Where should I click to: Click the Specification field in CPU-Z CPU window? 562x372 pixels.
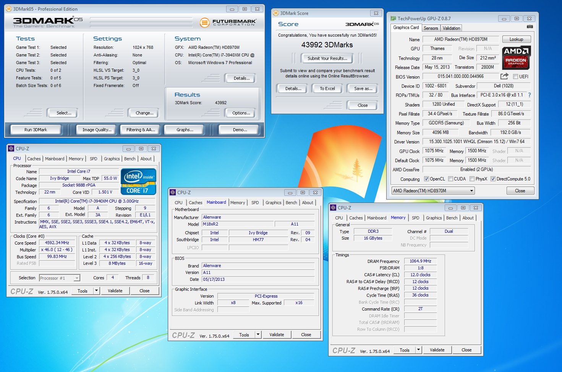97,201
